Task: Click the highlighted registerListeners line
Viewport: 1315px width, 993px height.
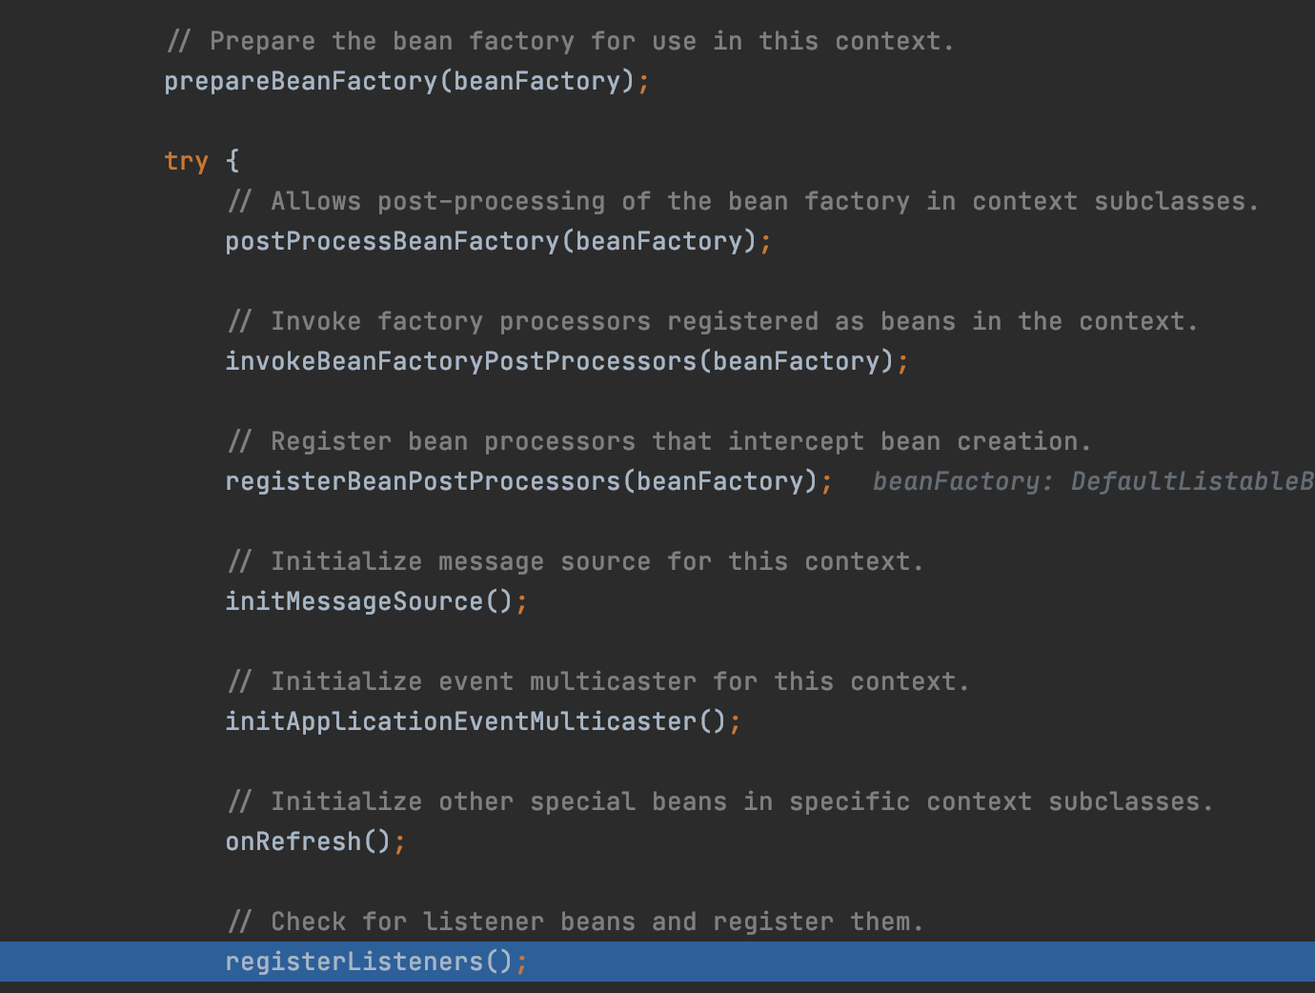Action: tap(657, 962)
